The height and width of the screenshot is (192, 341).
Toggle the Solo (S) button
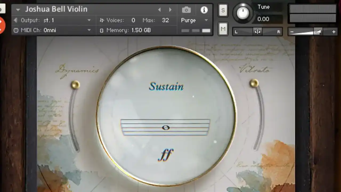[x=223, y=11]
